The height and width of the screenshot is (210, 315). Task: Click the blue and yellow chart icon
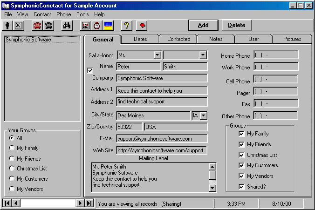tap(108, 26)
